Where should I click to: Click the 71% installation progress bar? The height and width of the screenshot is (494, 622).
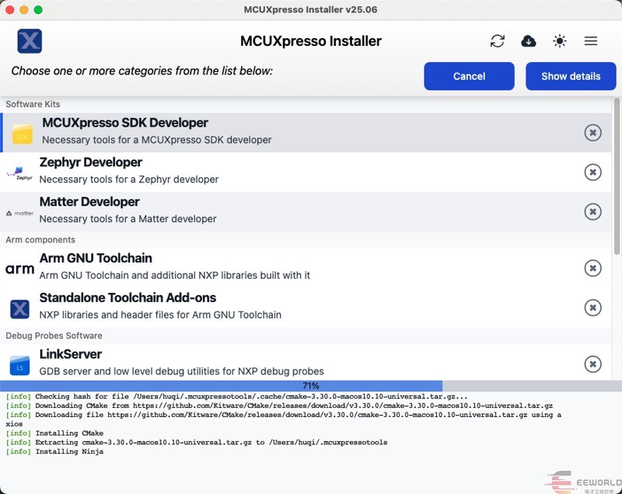pyautogui.click(x=311, y=386)
